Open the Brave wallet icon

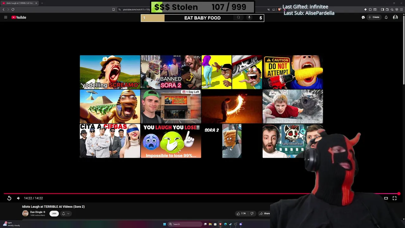(387, 9)
